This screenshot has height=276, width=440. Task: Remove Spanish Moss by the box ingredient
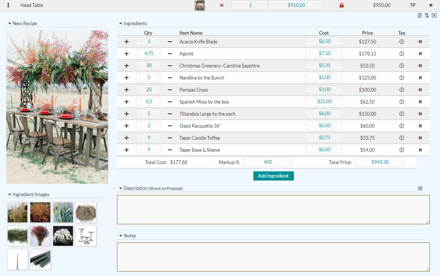[420, 102]
